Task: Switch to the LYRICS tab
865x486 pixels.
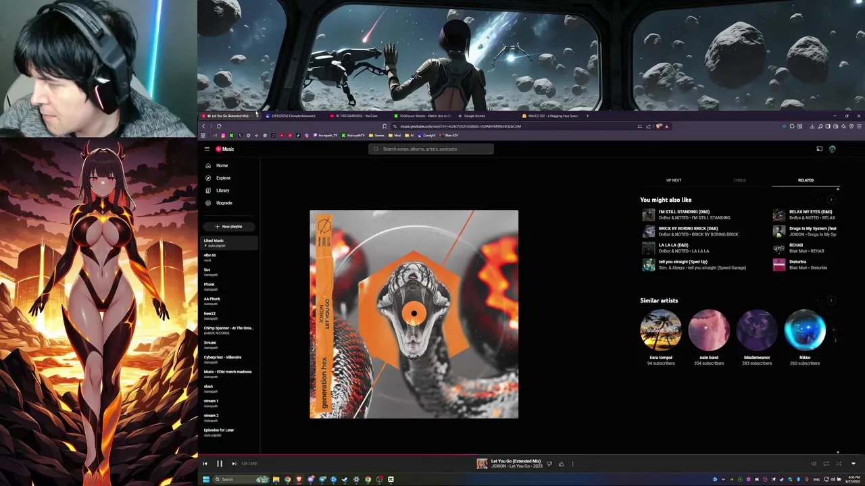Action: pos(740,180)
